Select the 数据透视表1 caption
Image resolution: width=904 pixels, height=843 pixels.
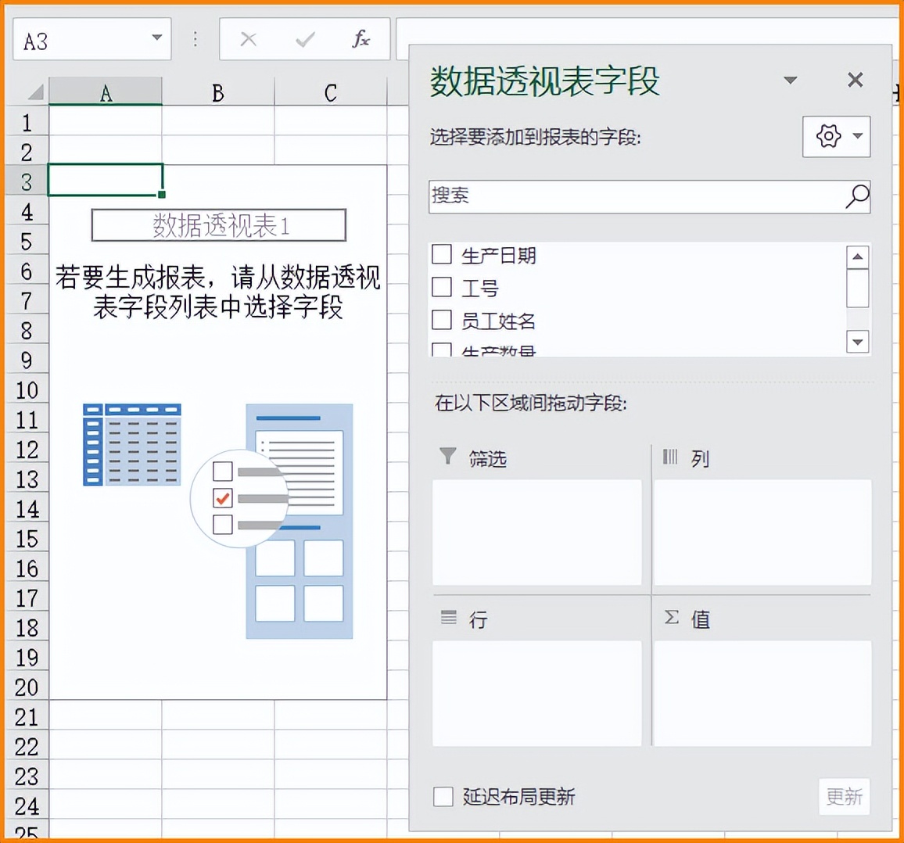pyautogui.click(x=219, y=224)
